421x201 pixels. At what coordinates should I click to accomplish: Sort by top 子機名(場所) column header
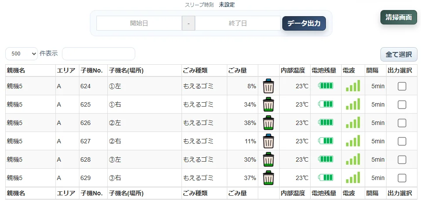pyautogui.click(x=145, y=70)
